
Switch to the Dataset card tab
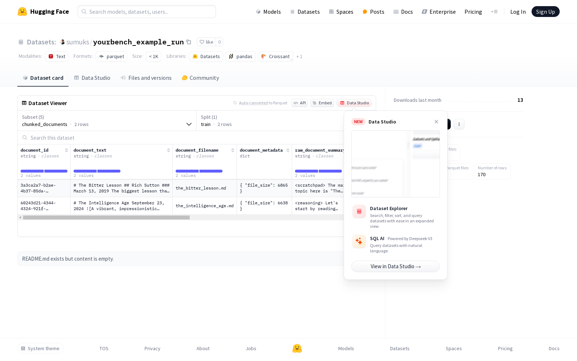coord(43,78)
